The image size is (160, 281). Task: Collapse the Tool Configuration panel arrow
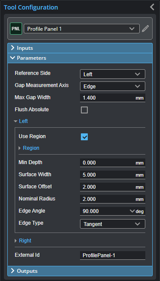coord(152,7)
